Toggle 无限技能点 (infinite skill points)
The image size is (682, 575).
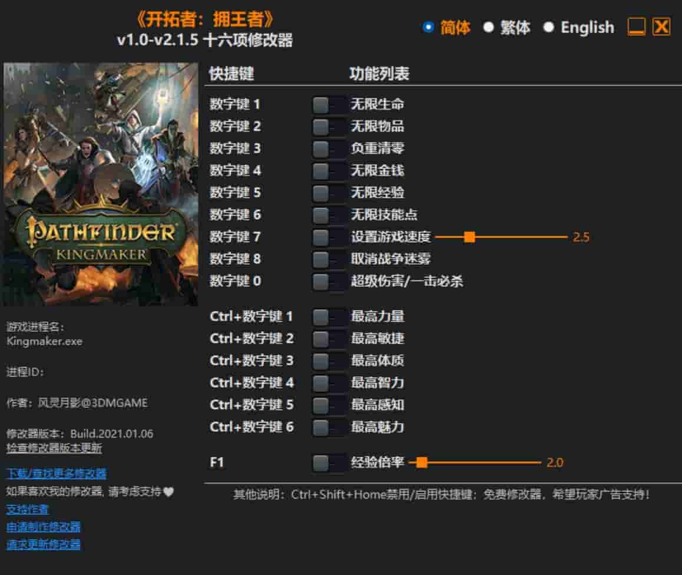coord(327,215)
